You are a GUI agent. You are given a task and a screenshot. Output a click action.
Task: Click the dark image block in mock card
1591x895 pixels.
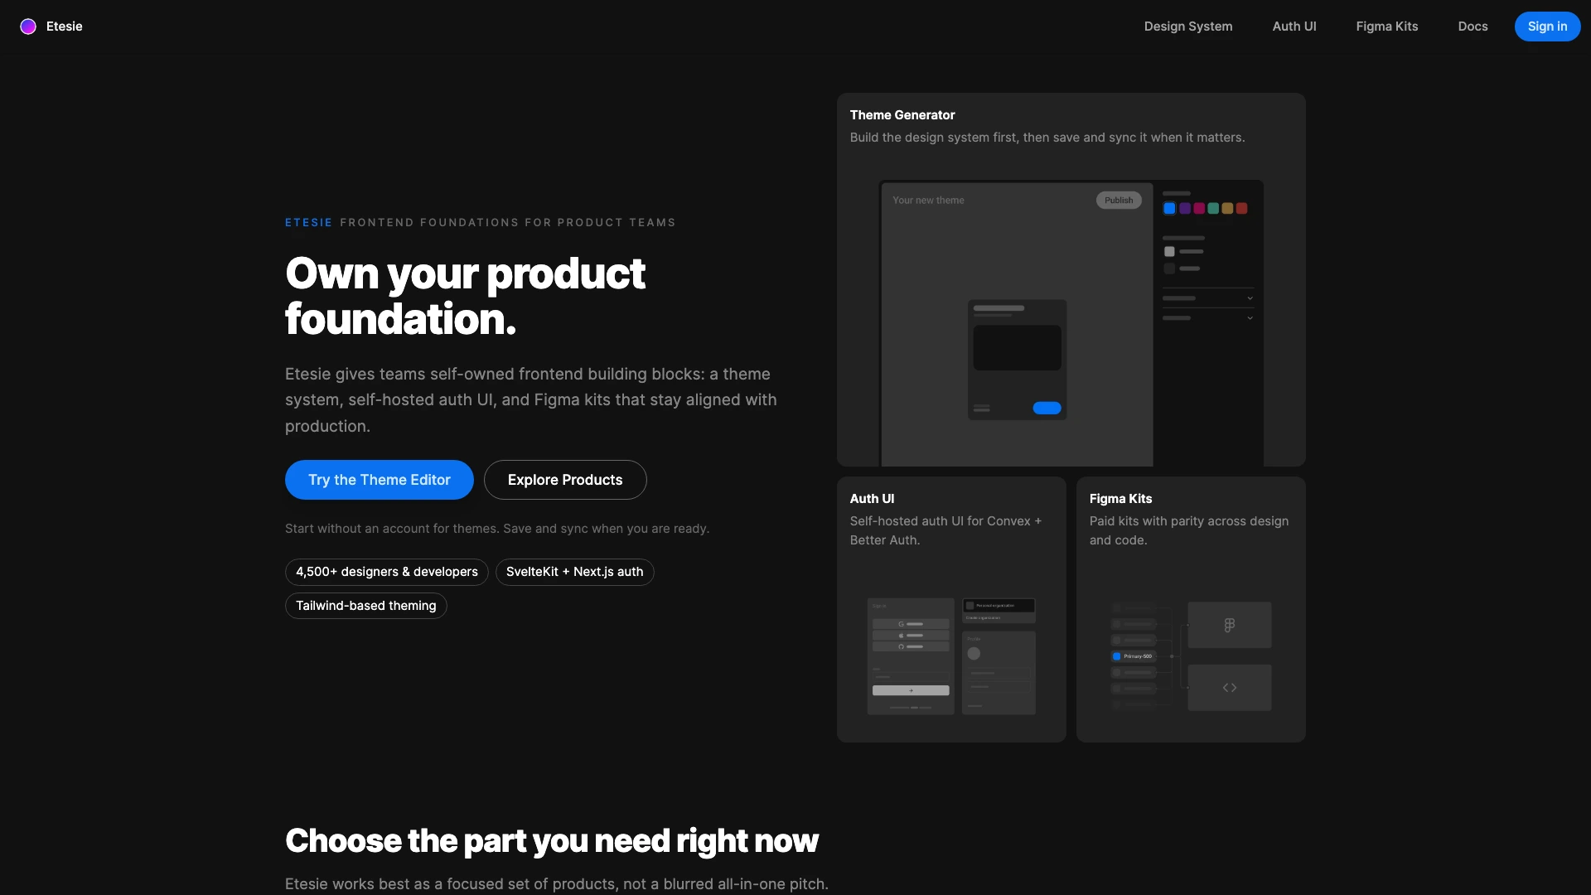(1017, 347)
